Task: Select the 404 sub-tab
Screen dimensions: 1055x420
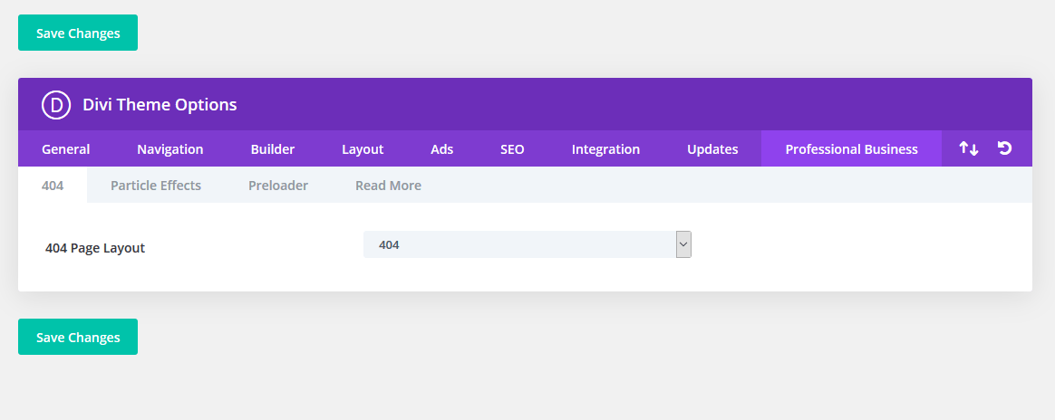Action: pos(53,186)
